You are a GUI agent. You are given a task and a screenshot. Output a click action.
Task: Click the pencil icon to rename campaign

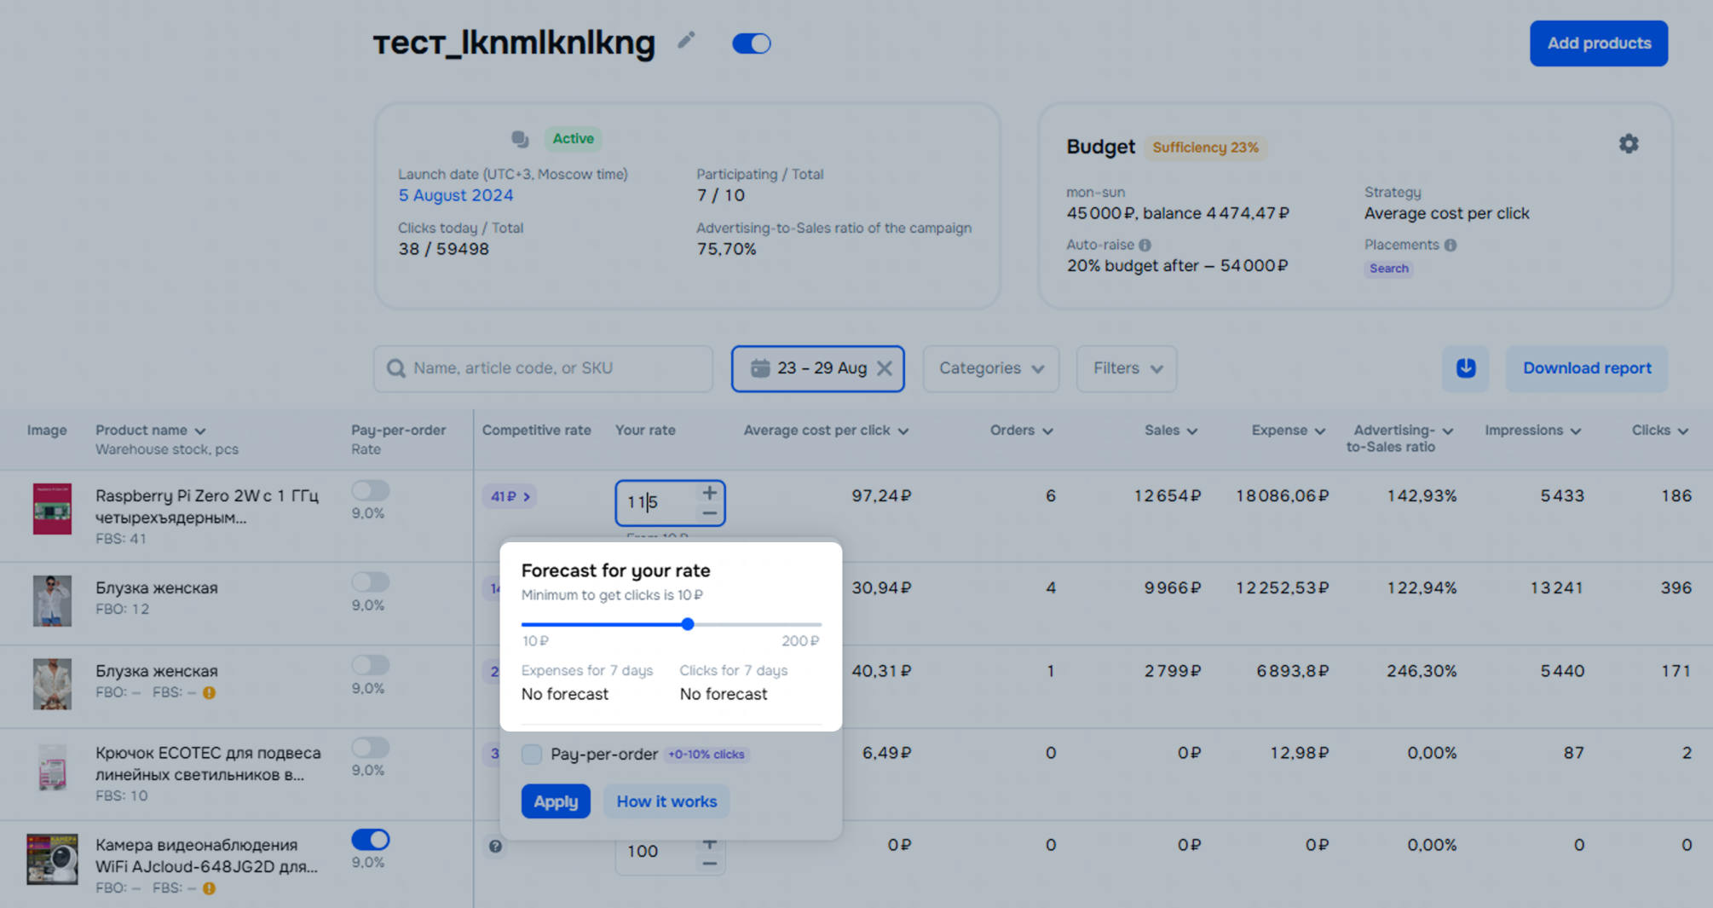tap(686, 41)
